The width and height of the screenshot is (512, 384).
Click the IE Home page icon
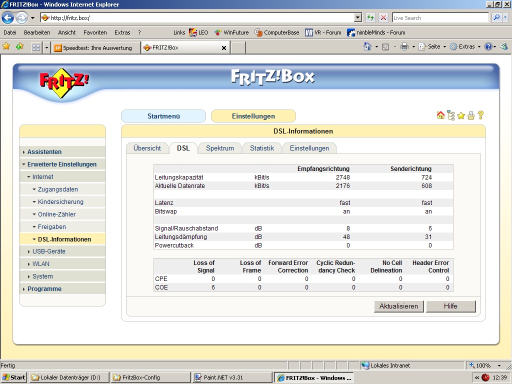coord(367,46)
